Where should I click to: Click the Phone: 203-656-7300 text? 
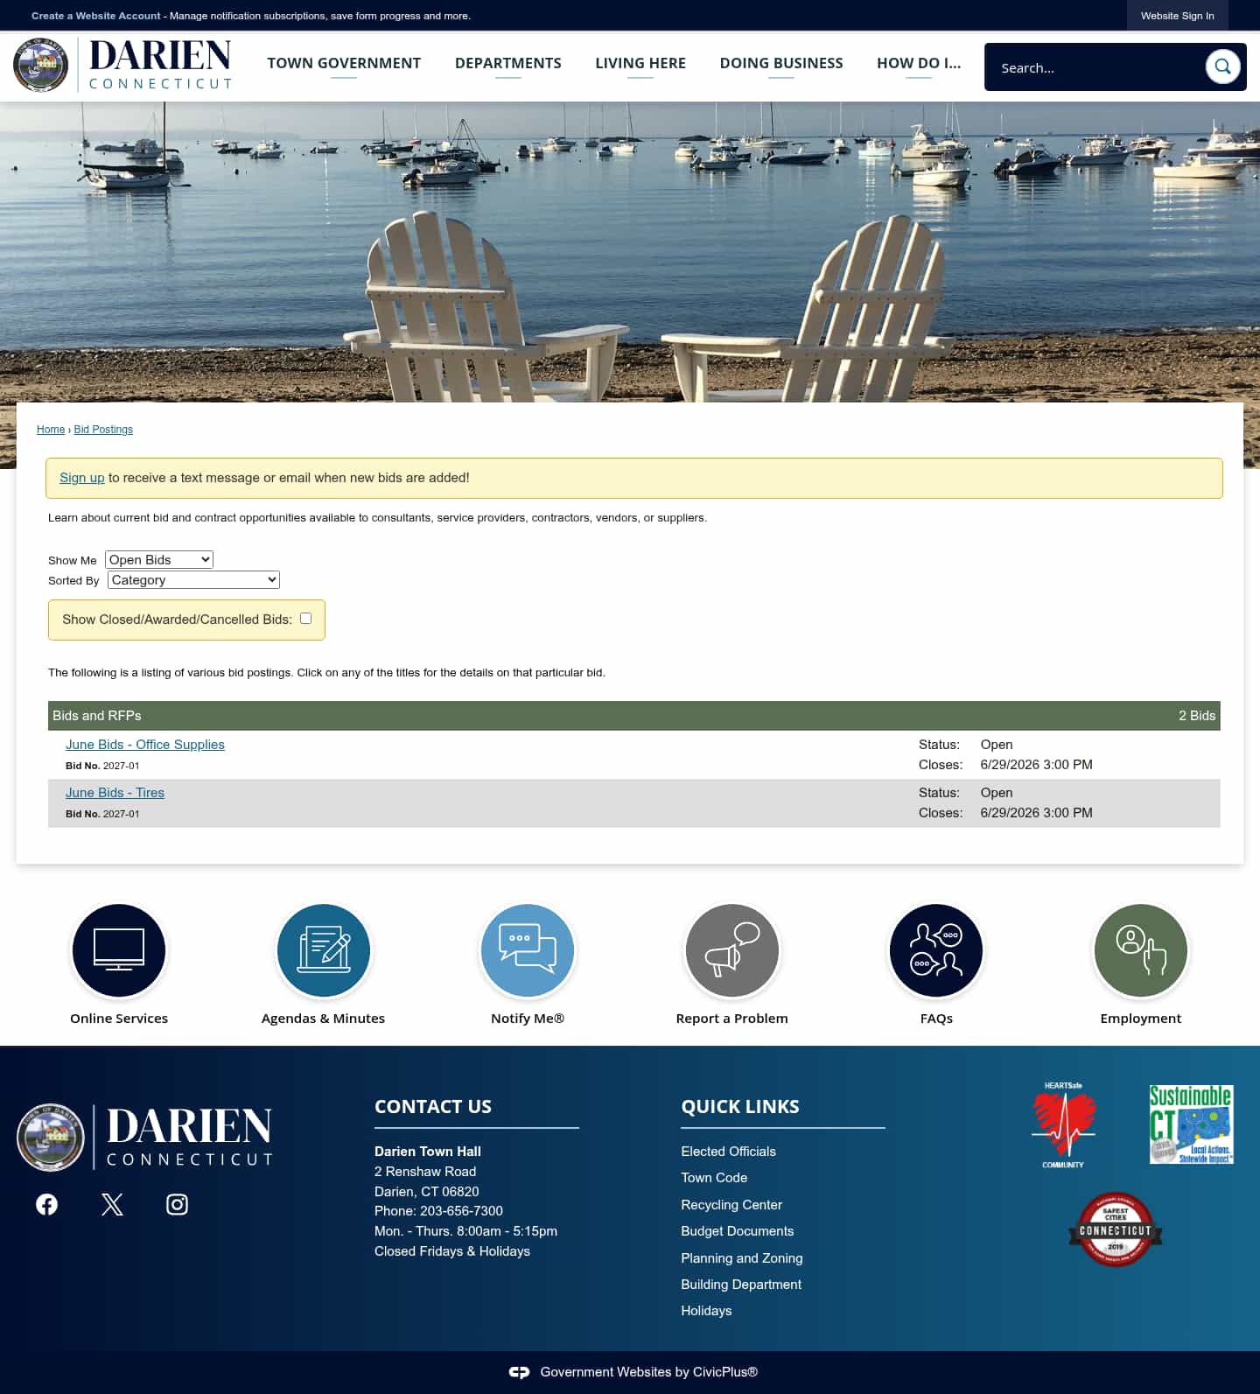(x=438, y=1211)
